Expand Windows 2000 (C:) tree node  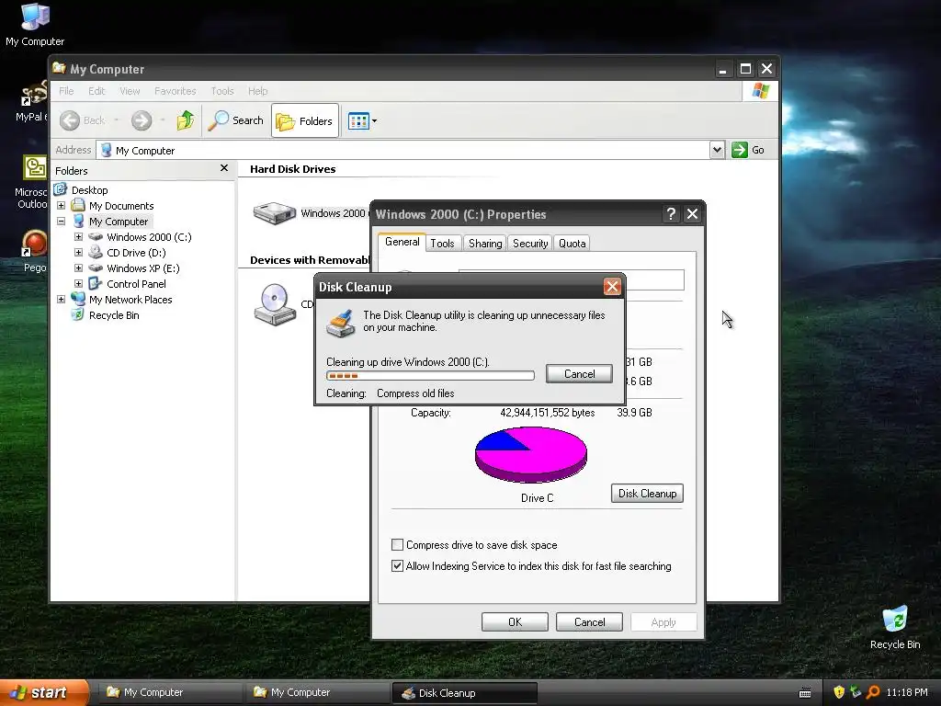click(x=78, y=236)
